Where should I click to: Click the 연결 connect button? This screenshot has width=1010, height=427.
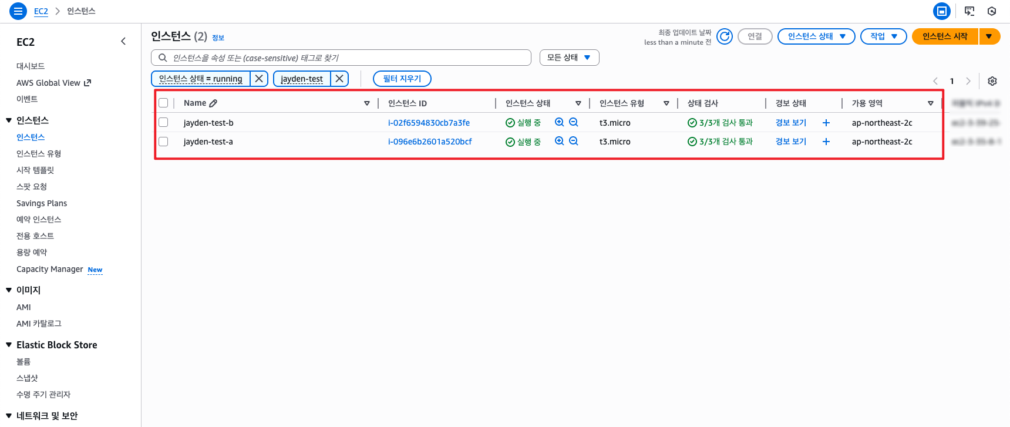tap(755, 36)
